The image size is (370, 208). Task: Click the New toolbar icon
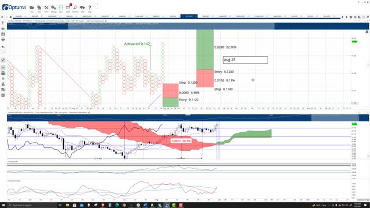39,8
